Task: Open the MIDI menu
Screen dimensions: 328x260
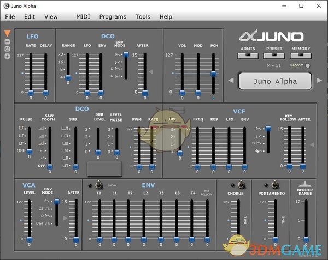Action: [x=83, y=17]
